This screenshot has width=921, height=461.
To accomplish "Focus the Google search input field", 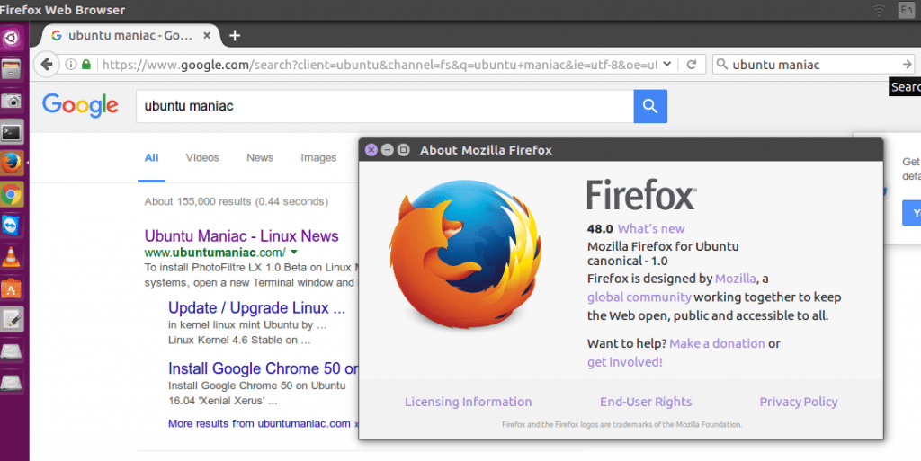I will coord(385,106).
